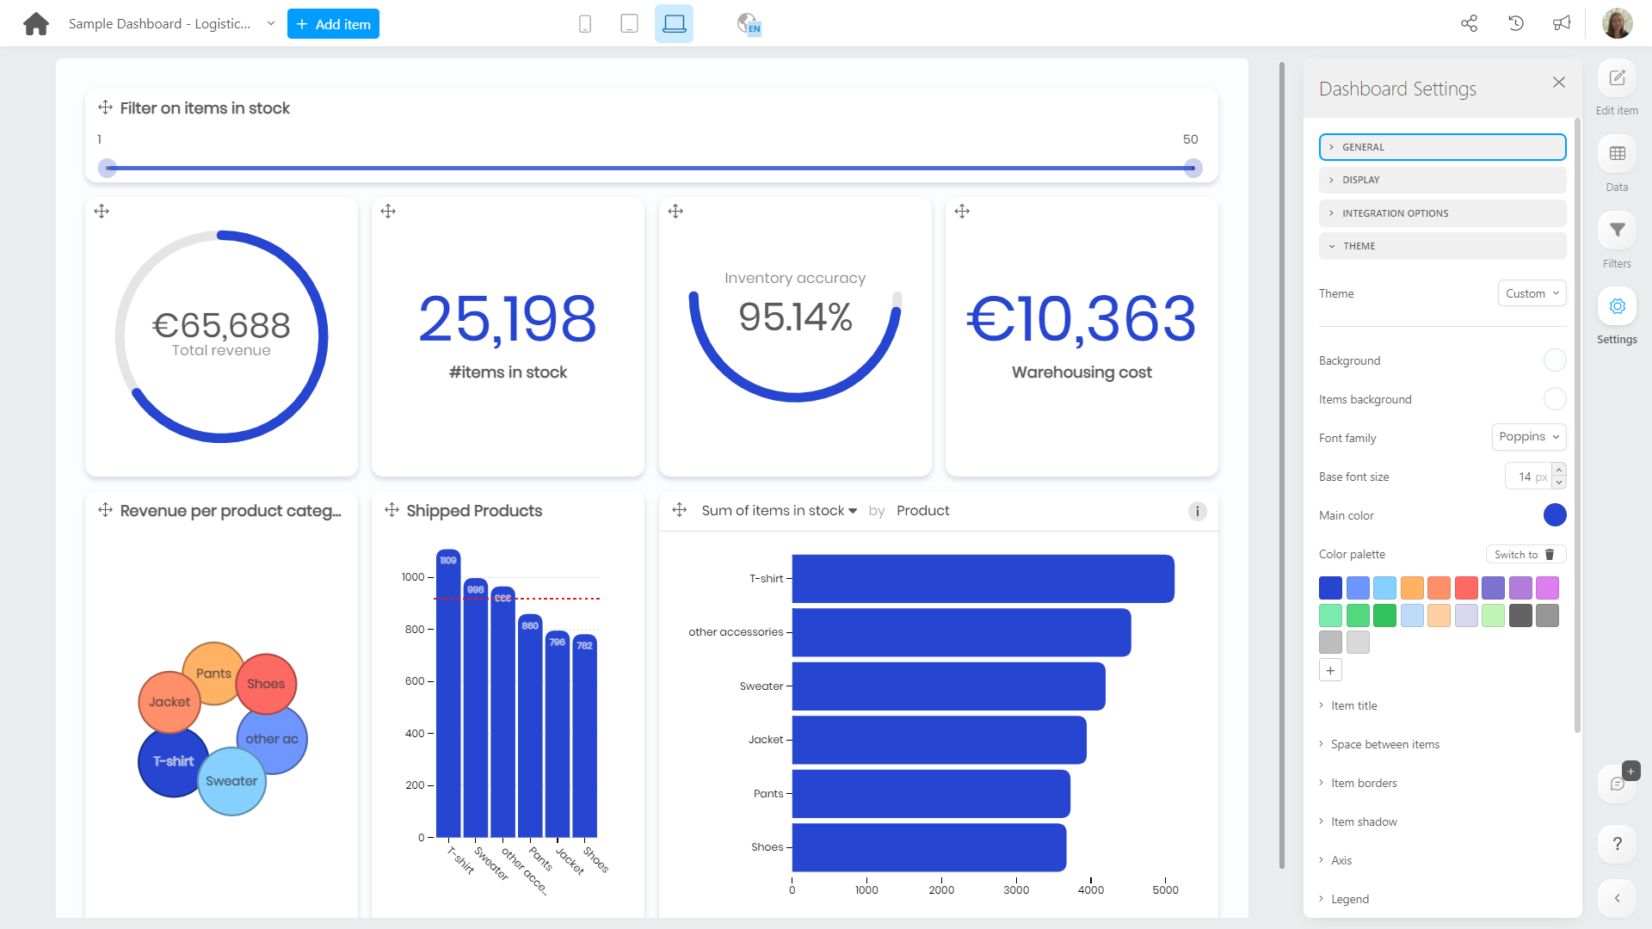Screen dimensions: 1652x929
Task: Click the Add item button
Action: pyautogui.click(x=333, y=24)
